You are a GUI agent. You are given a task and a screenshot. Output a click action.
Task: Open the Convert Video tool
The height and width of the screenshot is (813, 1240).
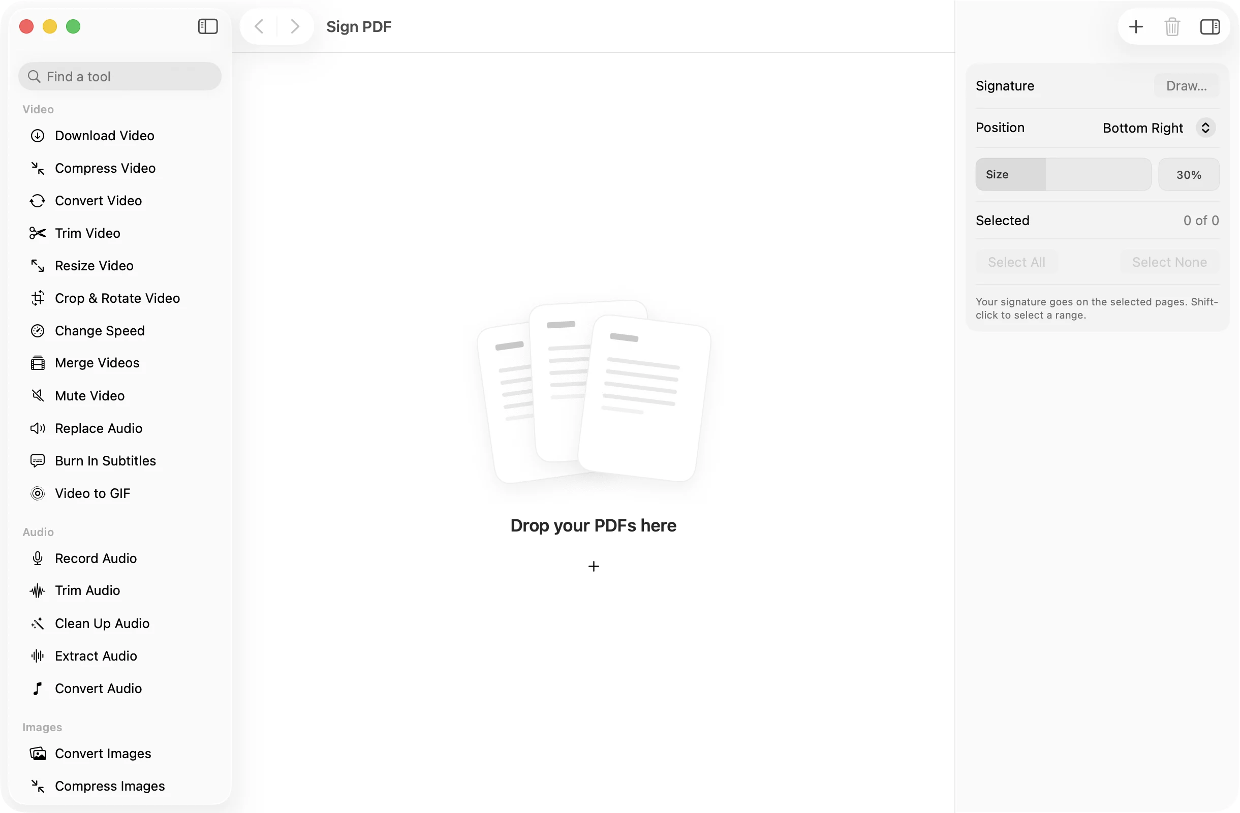[120, 201]
